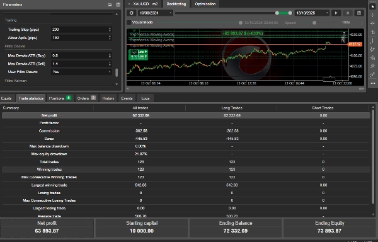The width and height of the screenshot is (378, 242).
Task: Click the Short Trades column header
Action: (x=323, y=108)
